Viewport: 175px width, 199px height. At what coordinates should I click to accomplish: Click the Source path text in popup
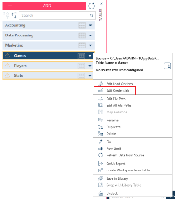click(127, 59)
